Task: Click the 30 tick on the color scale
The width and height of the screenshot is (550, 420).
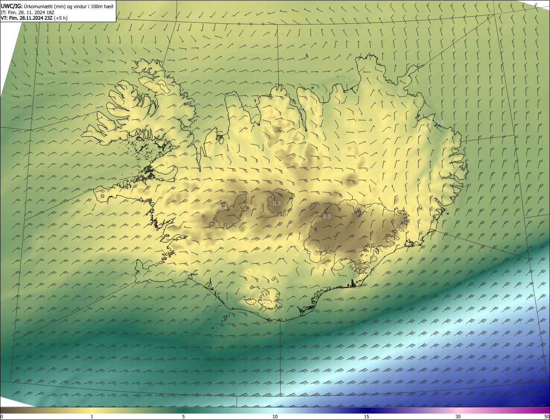Action: coord(458,417)
